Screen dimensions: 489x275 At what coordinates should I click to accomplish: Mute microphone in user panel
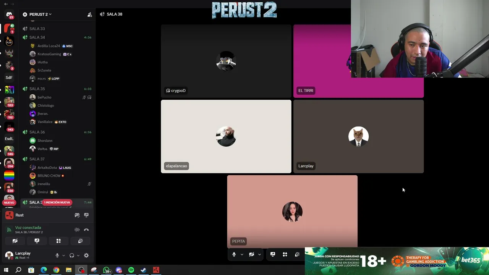(x=57, y=256)
